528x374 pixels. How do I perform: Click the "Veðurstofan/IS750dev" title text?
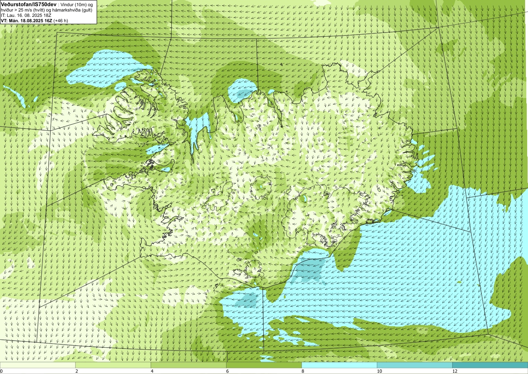[28, 4]
